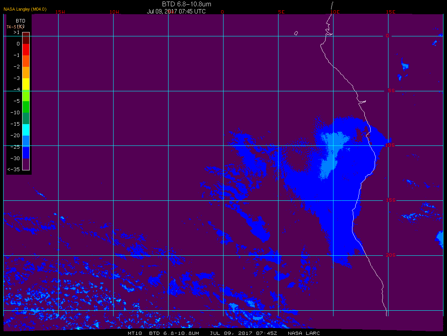The width and height of the screenshot is (447, 336).
Task: Click the 'NASA Langley (M04.0)' label
Action: click(x=25, y=9)
